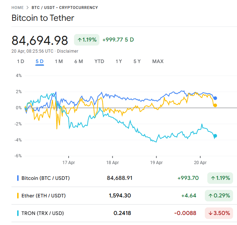This screenshot has height=225, width=237.
Task: Click the red down-arrow 3.50% TRON badge
Action: [219, 213]
